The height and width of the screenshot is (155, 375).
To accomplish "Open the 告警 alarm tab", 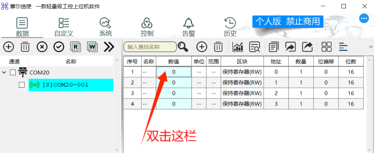I will pyautogui.click(x=189, y=27).
